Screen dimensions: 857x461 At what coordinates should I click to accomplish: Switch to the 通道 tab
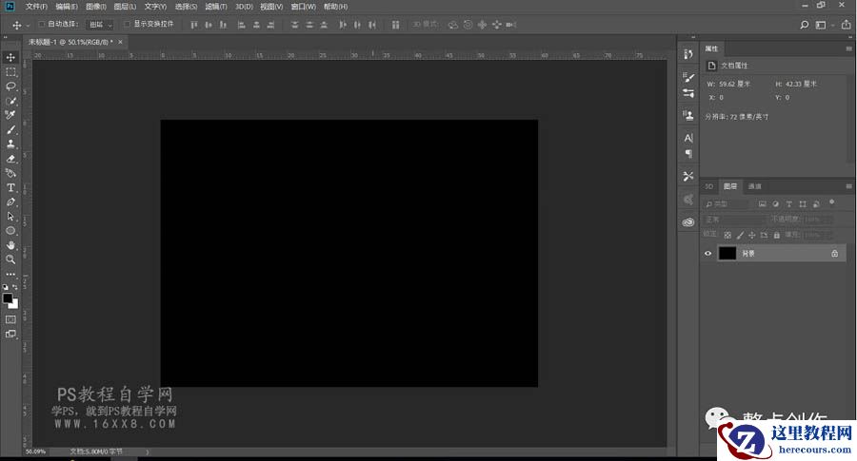(x=754, y=186)
